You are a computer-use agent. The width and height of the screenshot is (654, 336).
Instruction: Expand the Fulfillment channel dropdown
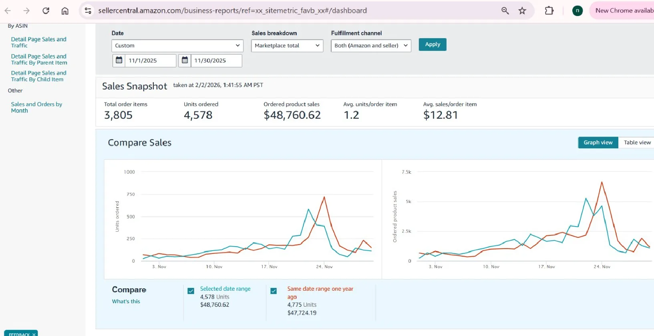click(371, 46)
